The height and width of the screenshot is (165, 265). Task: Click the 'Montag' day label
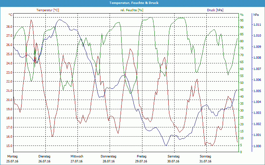pyautogui.click(x=12, y=156)
